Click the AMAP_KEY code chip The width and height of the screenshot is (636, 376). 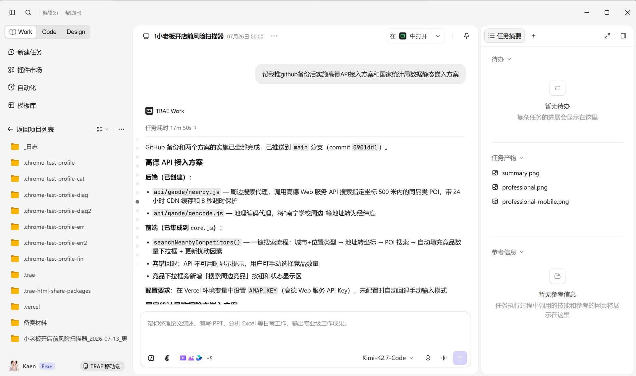[263, 291]
